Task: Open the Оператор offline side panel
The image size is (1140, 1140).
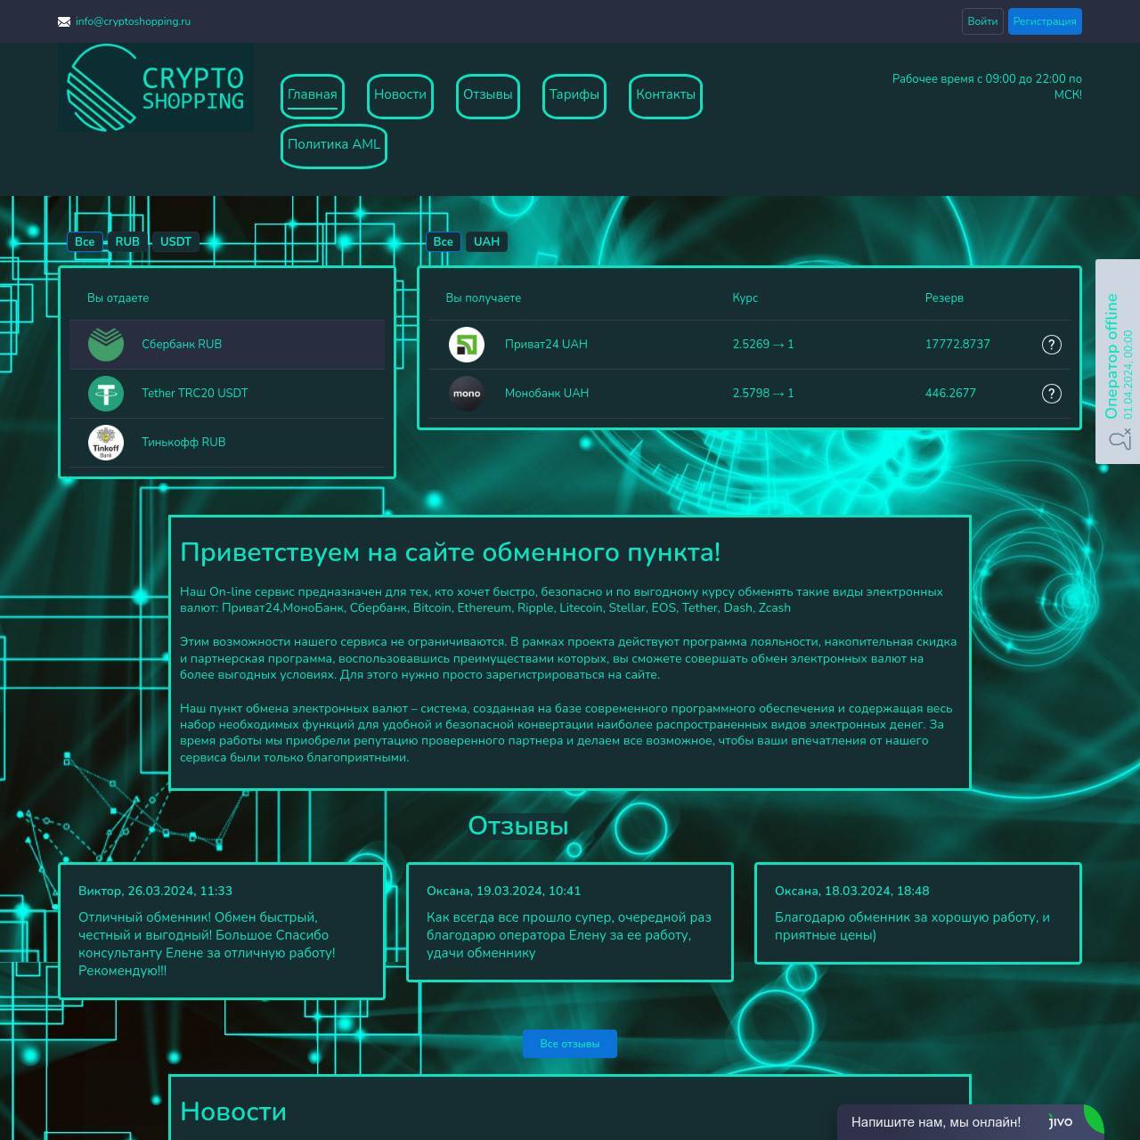Action: click(1118, 362)
